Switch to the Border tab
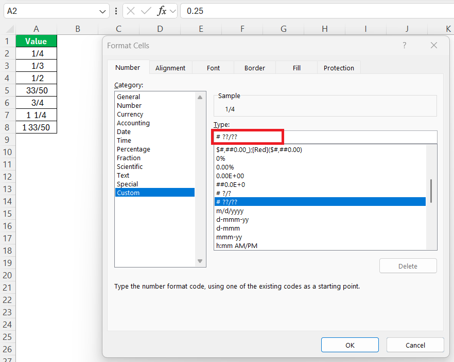The height and width of the screenshot is (362, 454). coord(254,68)
